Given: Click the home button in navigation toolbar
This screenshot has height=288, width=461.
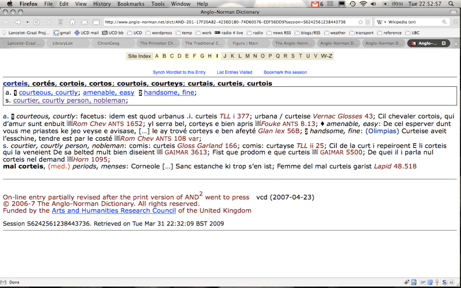Looking at the screenshot, I should coord(72,22).
